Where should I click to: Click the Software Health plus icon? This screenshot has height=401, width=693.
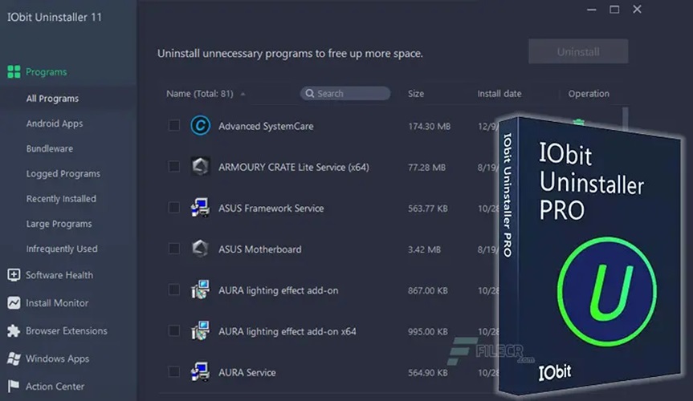coord(14,275)
